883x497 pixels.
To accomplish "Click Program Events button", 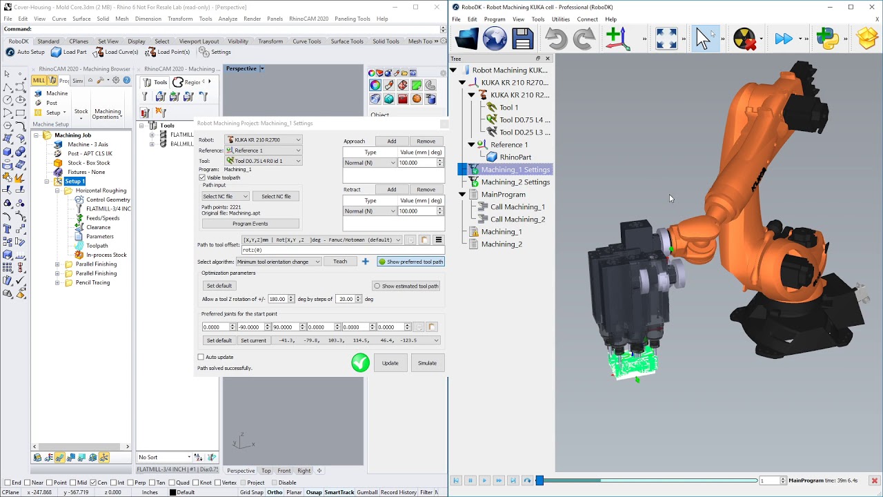I will [250, 224].
